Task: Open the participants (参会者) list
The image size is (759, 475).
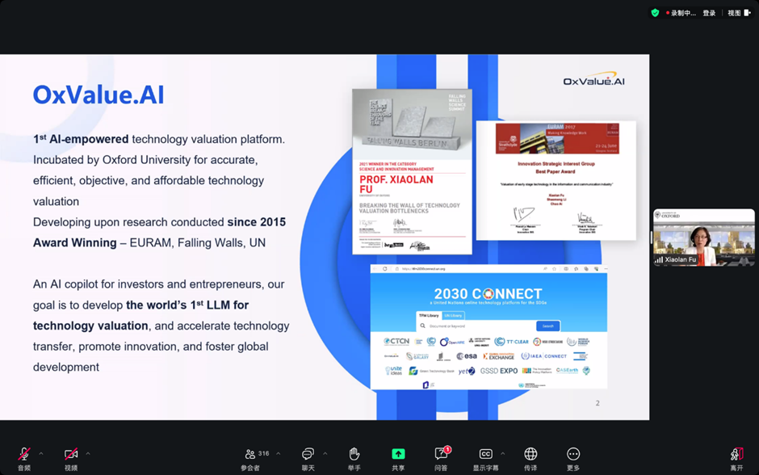Action: (250, 458)
